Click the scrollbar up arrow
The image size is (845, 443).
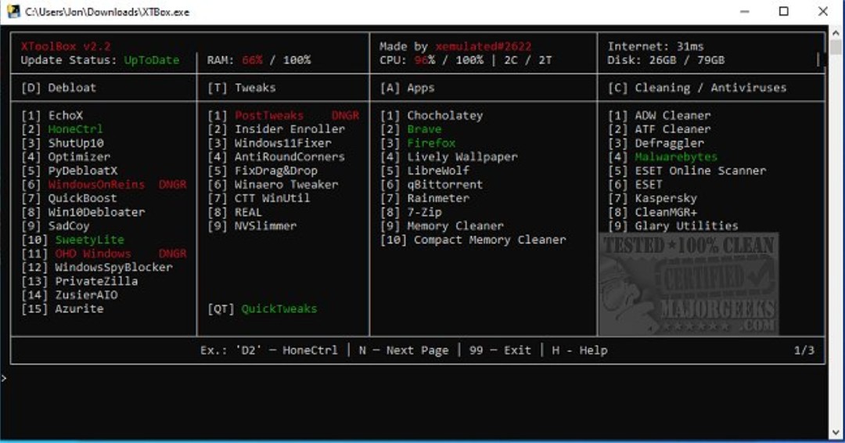tap(836, 32)
